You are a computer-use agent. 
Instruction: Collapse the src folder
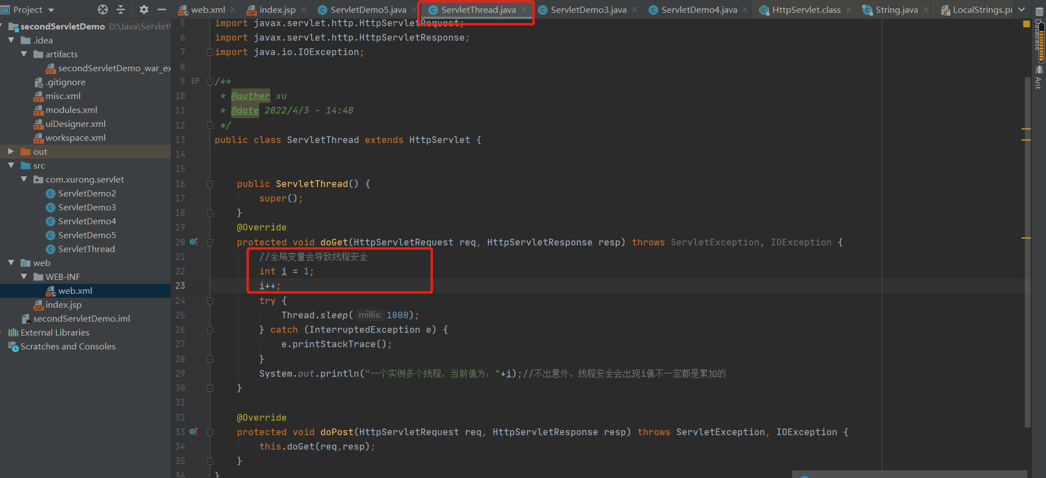tap(11, 165)
